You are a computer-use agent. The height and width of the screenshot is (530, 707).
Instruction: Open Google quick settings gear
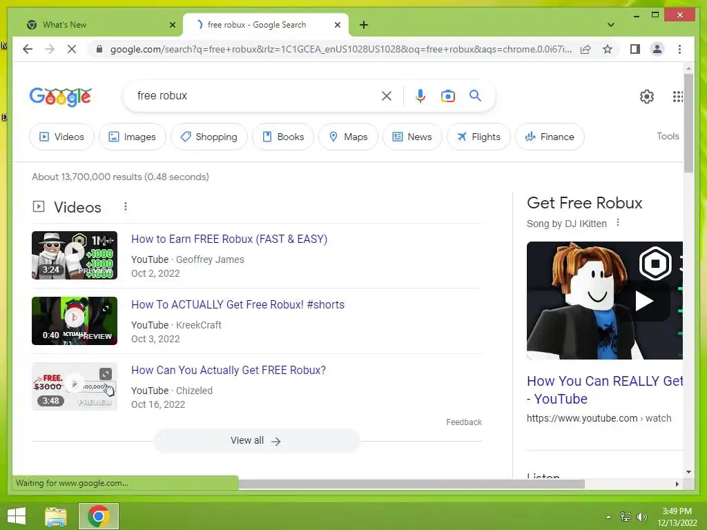pos(646,96)
